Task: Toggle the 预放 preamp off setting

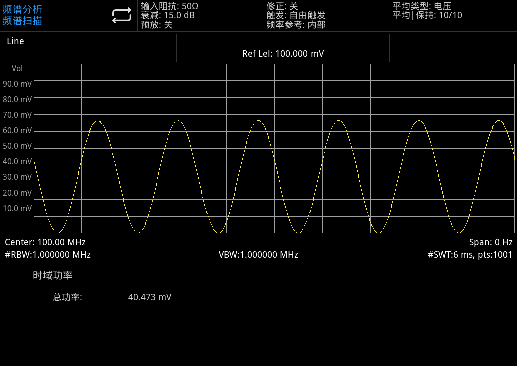Action: point(157,25)
